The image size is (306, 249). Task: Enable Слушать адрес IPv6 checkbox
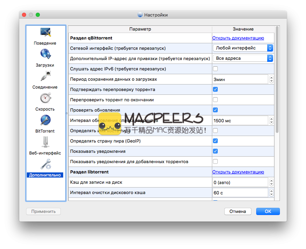click(x=215, y=69)
